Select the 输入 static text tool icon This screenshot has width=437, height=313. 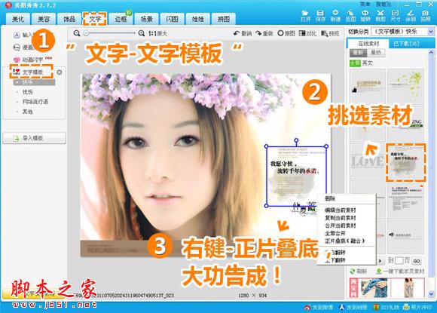point(17,35)
